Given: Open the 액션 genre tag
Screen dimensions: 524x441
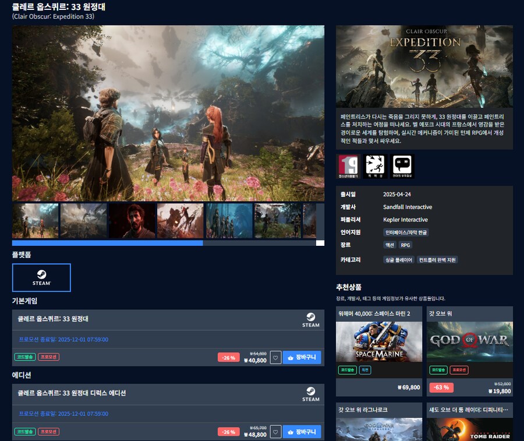Looking at the screenshot, I should point(390,245).
